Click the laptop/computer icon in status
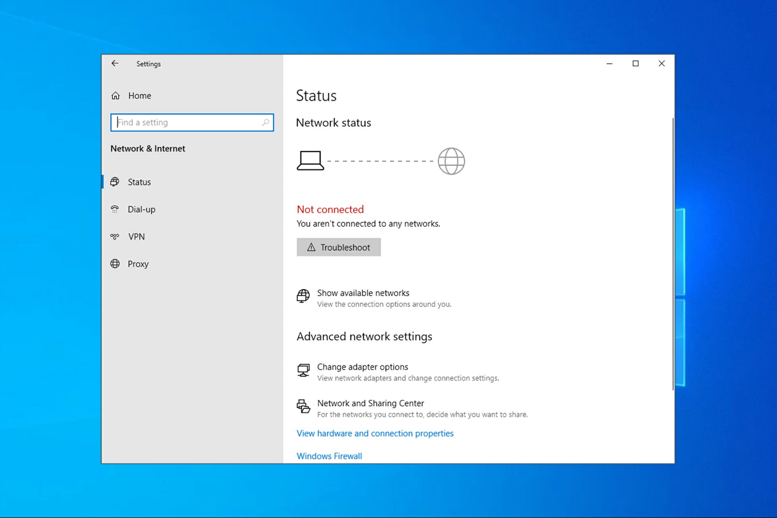The image size is (777, 518). pyautogui.click(x=310, y=161)
